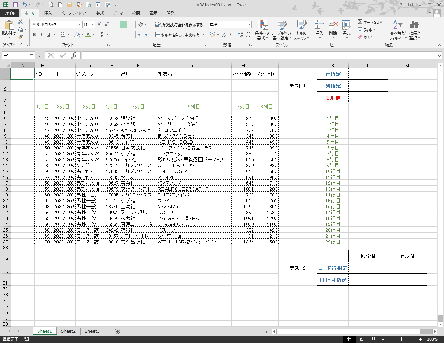Open the Excel Help question mark

point(401,5)
